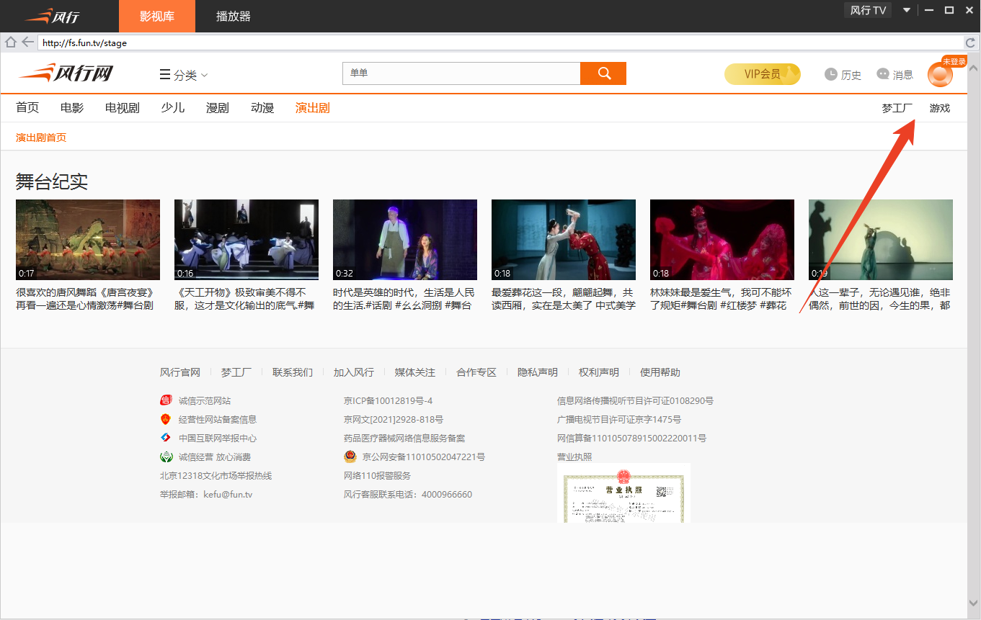Switch to the 播放器 tab
Screen dimensions: 981x620
point(234,17)
